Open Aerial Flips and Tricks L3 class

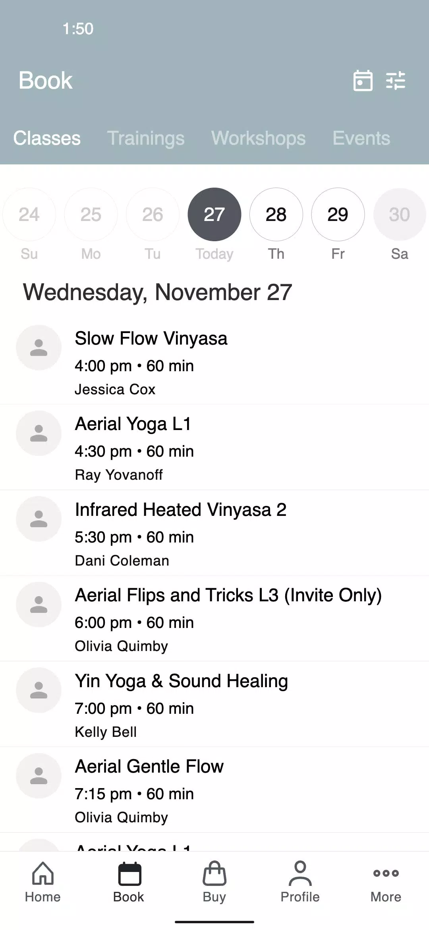(x=228, y=596)
